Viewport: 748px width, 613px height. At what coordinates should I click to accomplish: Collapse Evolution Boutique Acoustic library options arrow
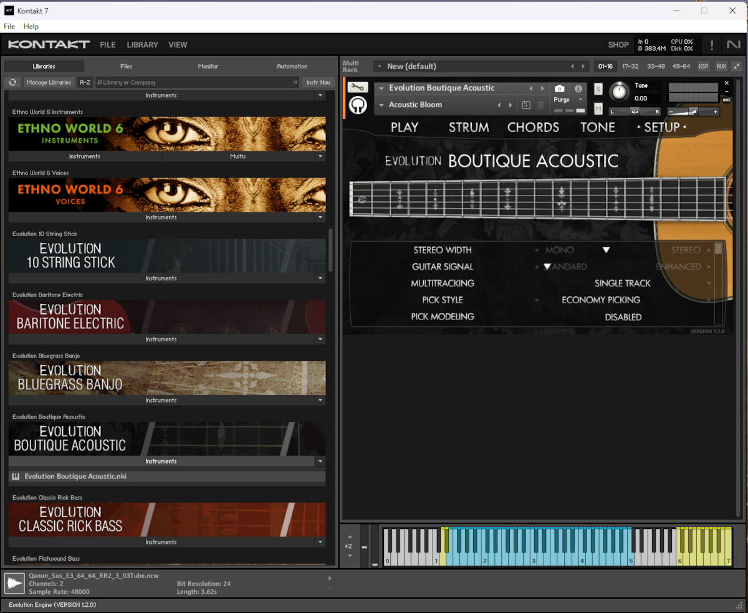[x=320, y=462]
